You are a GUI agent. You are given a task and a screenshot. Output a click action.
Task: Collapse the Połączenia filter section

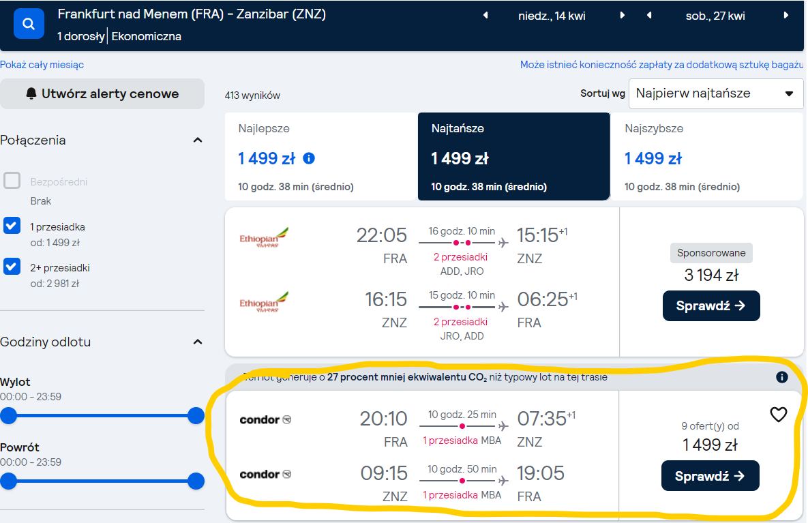197,140
